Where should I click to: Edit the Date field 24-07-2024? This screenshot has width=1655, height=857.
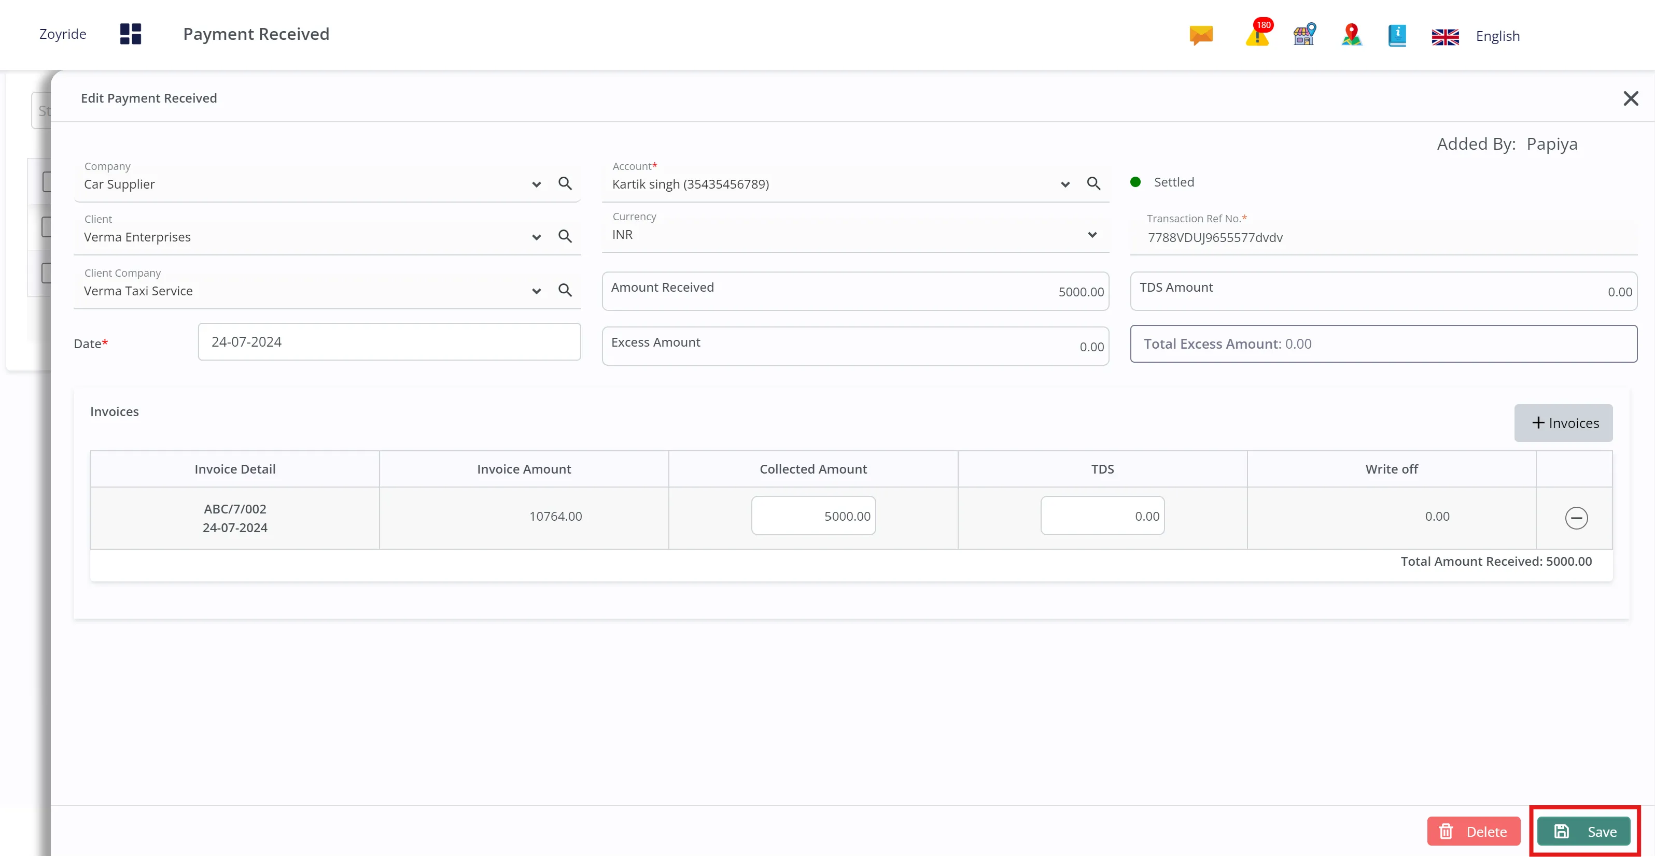tap(389, 341)
